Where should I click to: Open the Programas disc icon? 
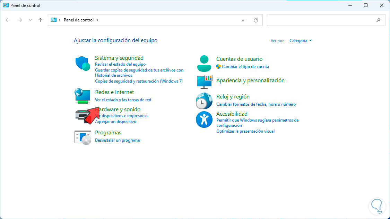(83, 137)
